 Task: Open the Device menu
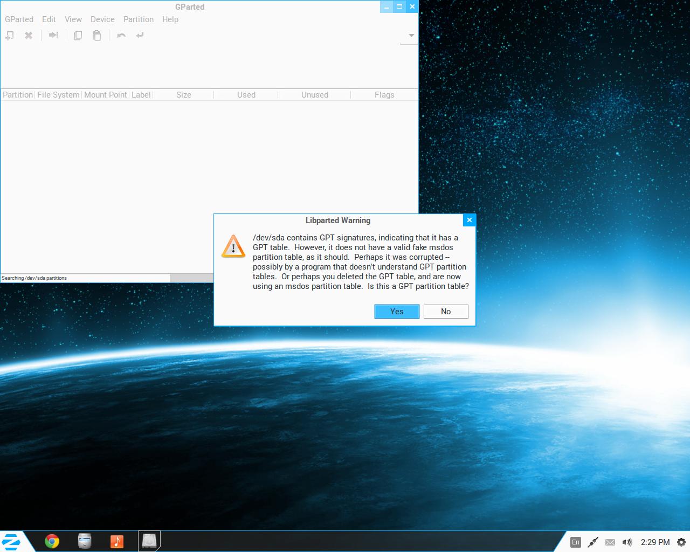[x=102, y=19]
